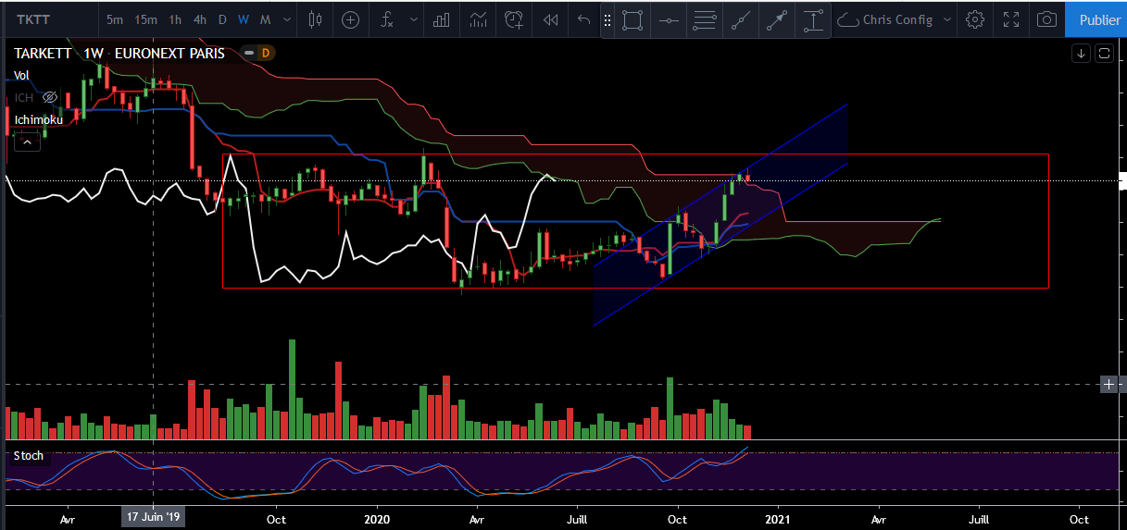The height and width of the screenshot is (530, 1127).
Task: Open the Chris Config layout dropdown arrow
Action: tap(947, 19)
